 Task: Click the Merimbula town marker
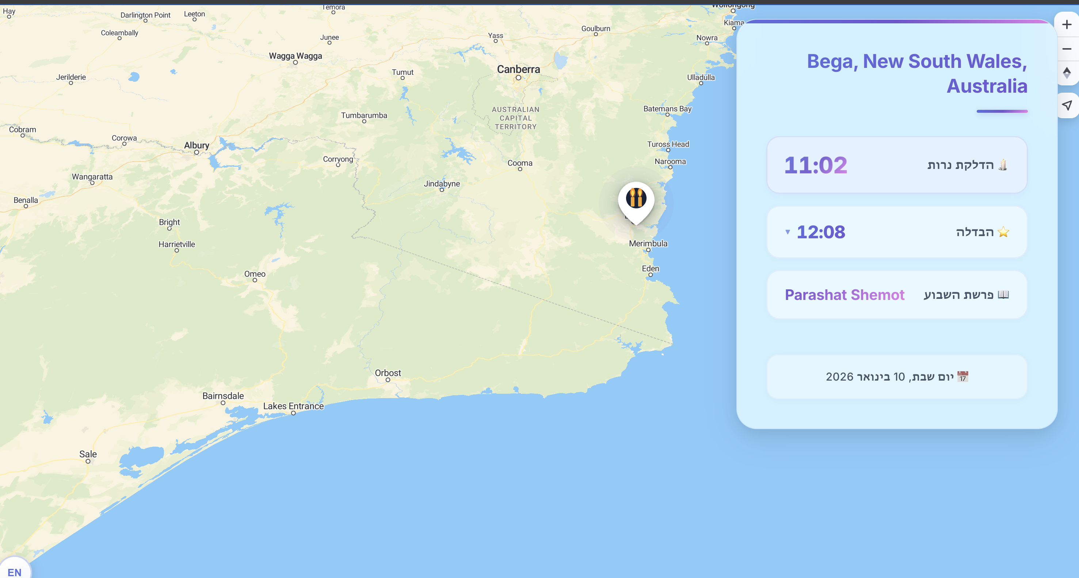click(x=648, y=250)
